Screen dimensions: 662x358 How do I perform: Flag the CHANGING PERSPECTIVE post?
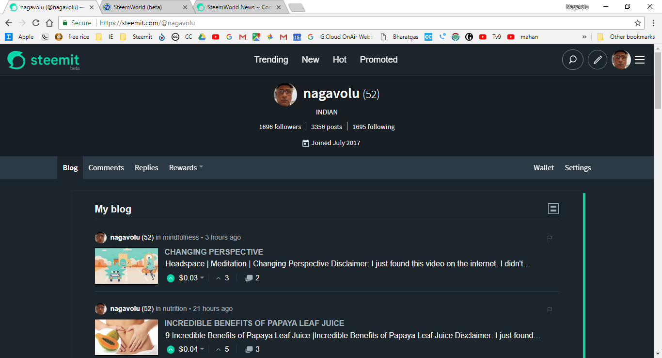[x=550, y=238]
